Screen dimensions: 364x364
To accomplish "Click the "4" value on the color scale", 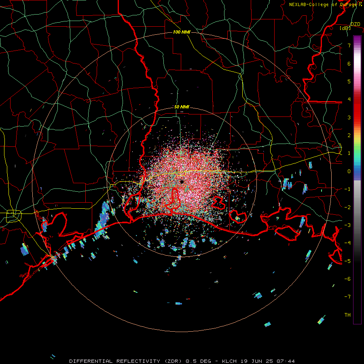I will click(349, 99).
